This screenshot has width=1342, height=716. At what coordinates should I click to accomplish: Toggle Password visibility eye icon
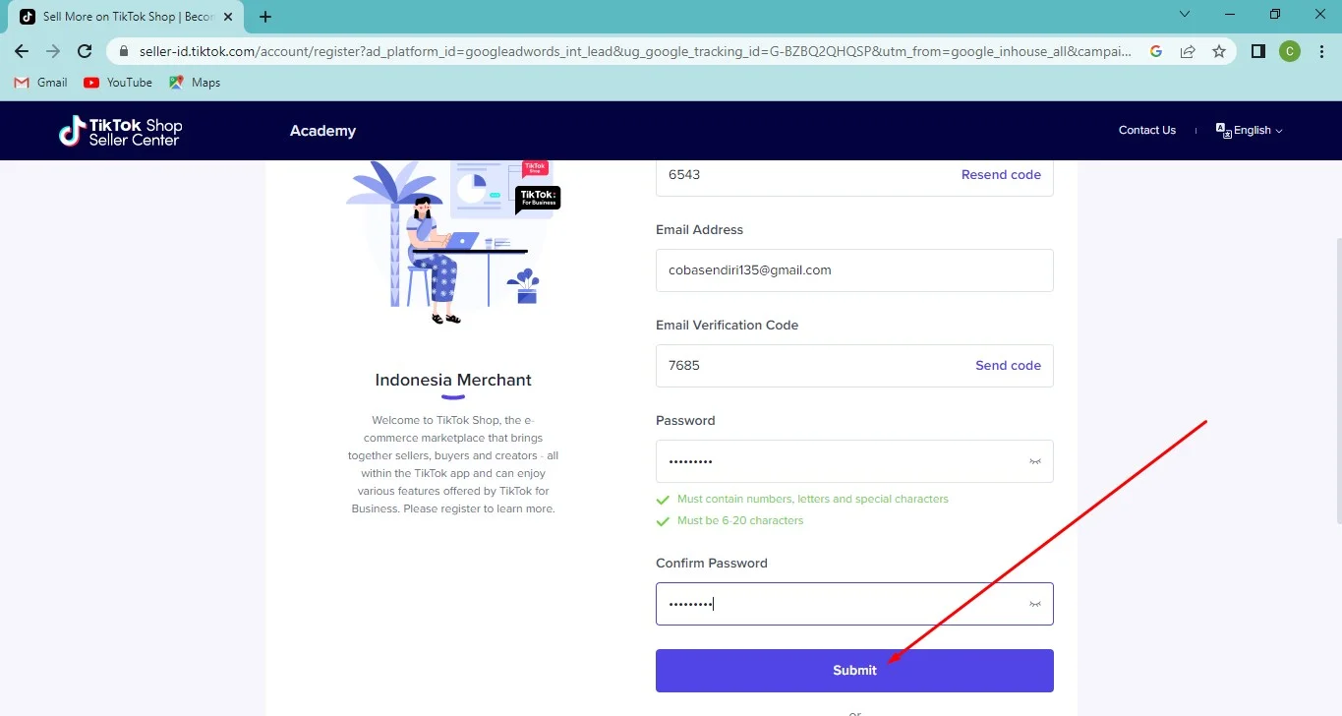[1034, 461]
